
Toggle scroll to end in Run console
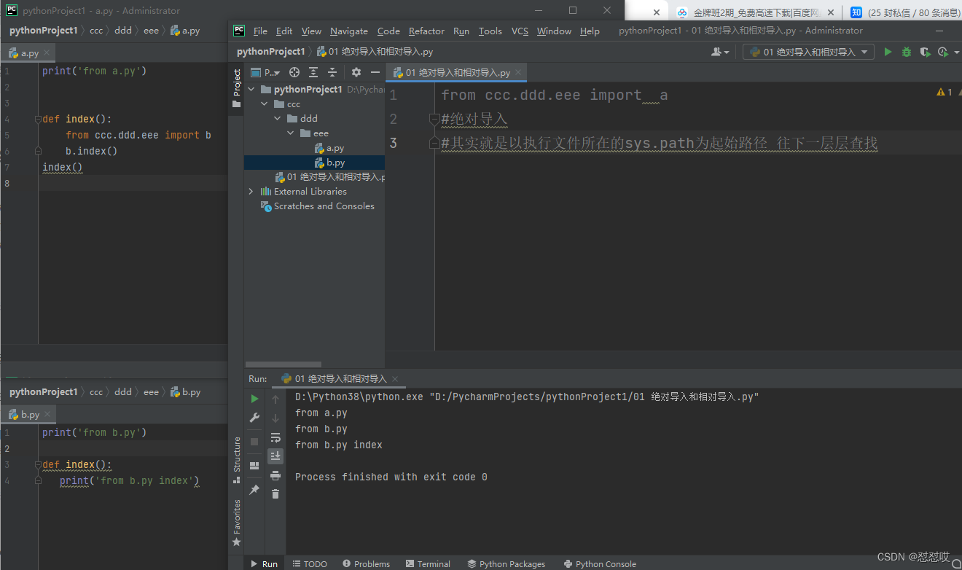[x=275, y=456]
